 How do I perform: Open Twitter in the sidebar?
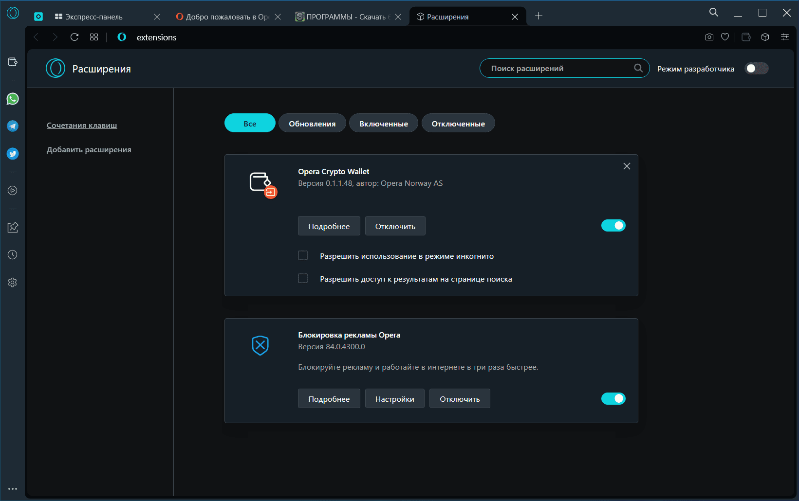pos(13,154)
